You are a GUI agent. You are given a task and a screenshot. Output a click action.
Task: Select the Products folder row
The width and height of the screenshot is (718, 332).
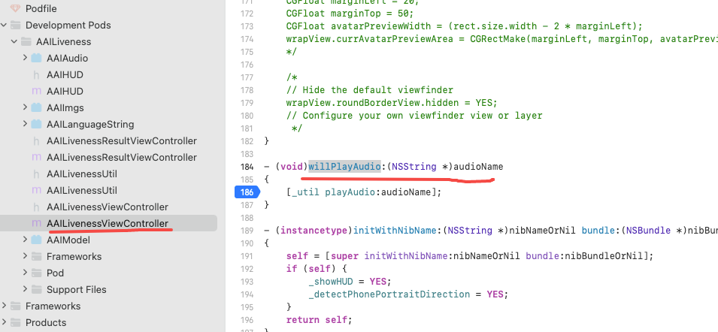108,322
